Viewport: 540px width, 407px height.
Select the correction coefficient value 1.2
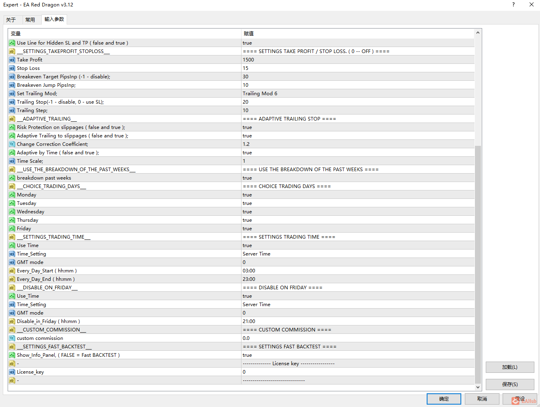pyautogui.click(x=246, y=144)
